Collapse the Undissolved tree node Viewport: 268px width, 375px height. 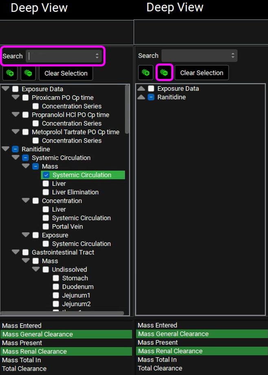point(36,269)
